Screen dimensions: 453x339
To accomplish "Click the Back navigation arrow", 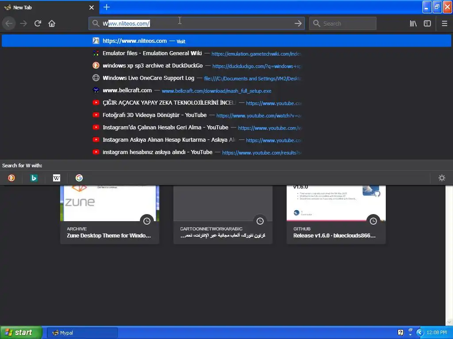I will coord(9,24).
